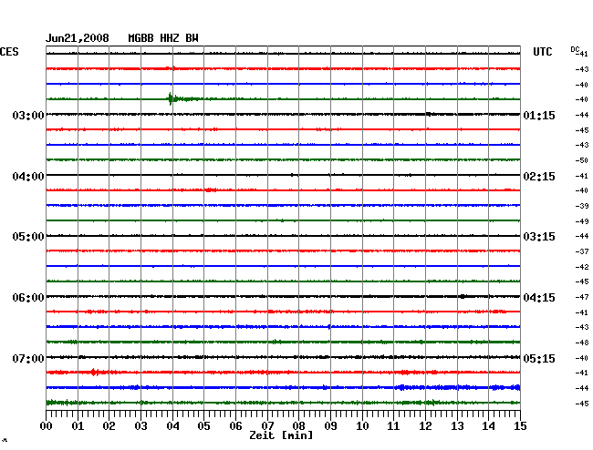Click minute 00 on the time axis

[x=47, y=426]
